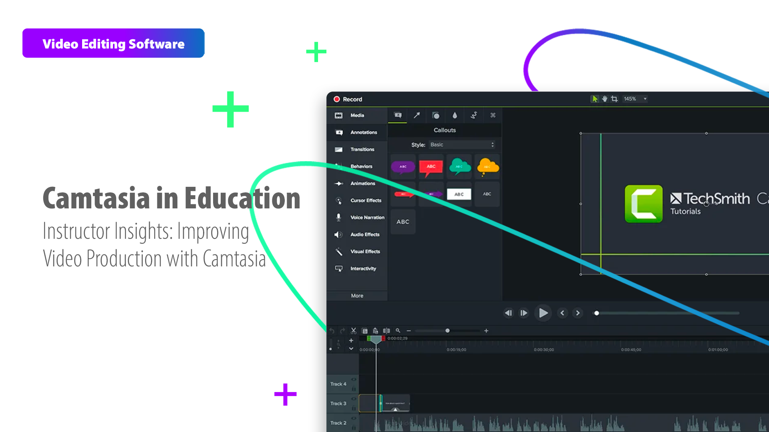Toggle Track 4 visibility eye icon
Image resolution: width=769 pixels, height=432 pixels.
pyautogui.click(x=354, y=379)
